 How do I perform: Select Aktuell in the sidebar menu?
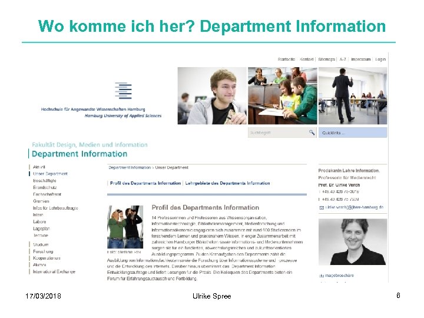pyautogui.click(x=39, y=167)
